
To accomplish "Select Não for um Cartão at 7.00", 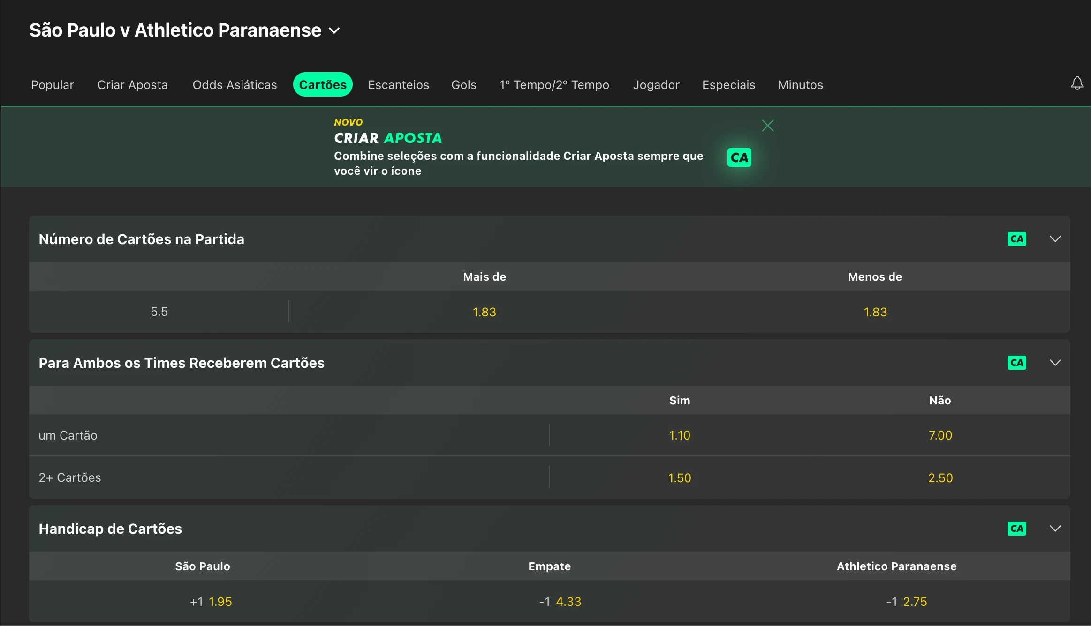I will tap(940, 435).
